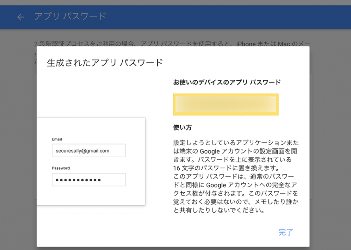Select the yellow generated app password box

pos(226,104)
